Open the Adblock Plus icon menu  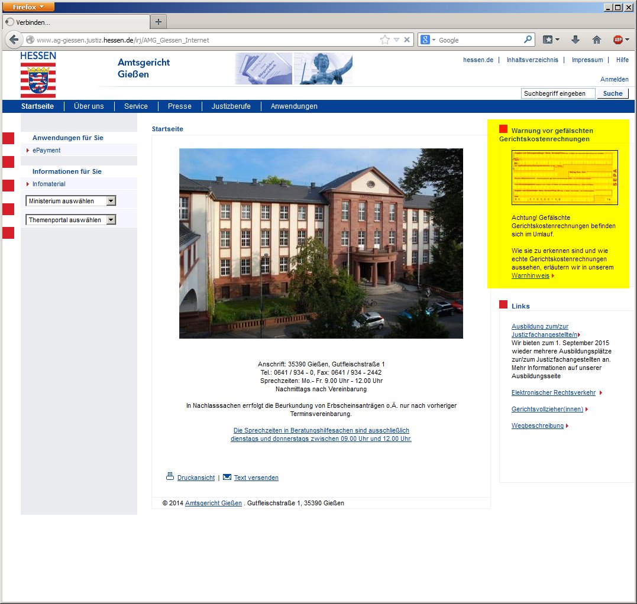pyautogui.click(x=621, y=40)
